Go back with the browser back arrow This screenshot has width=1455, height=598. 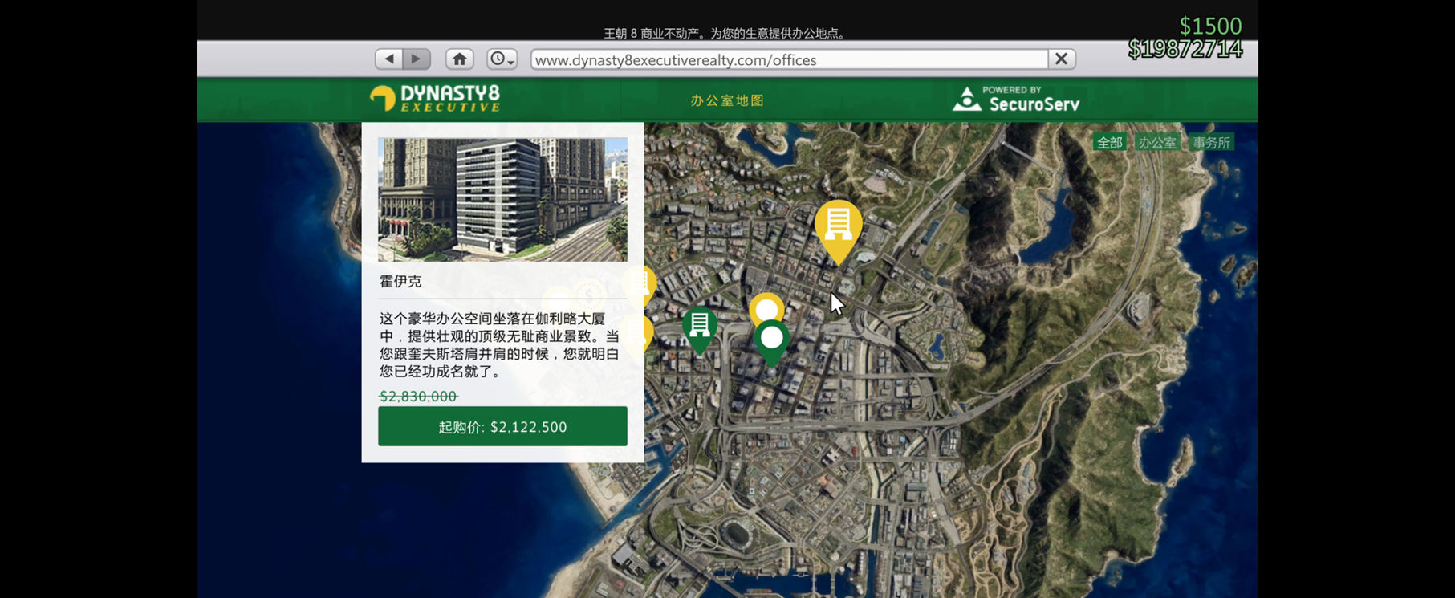coord(389,59)
